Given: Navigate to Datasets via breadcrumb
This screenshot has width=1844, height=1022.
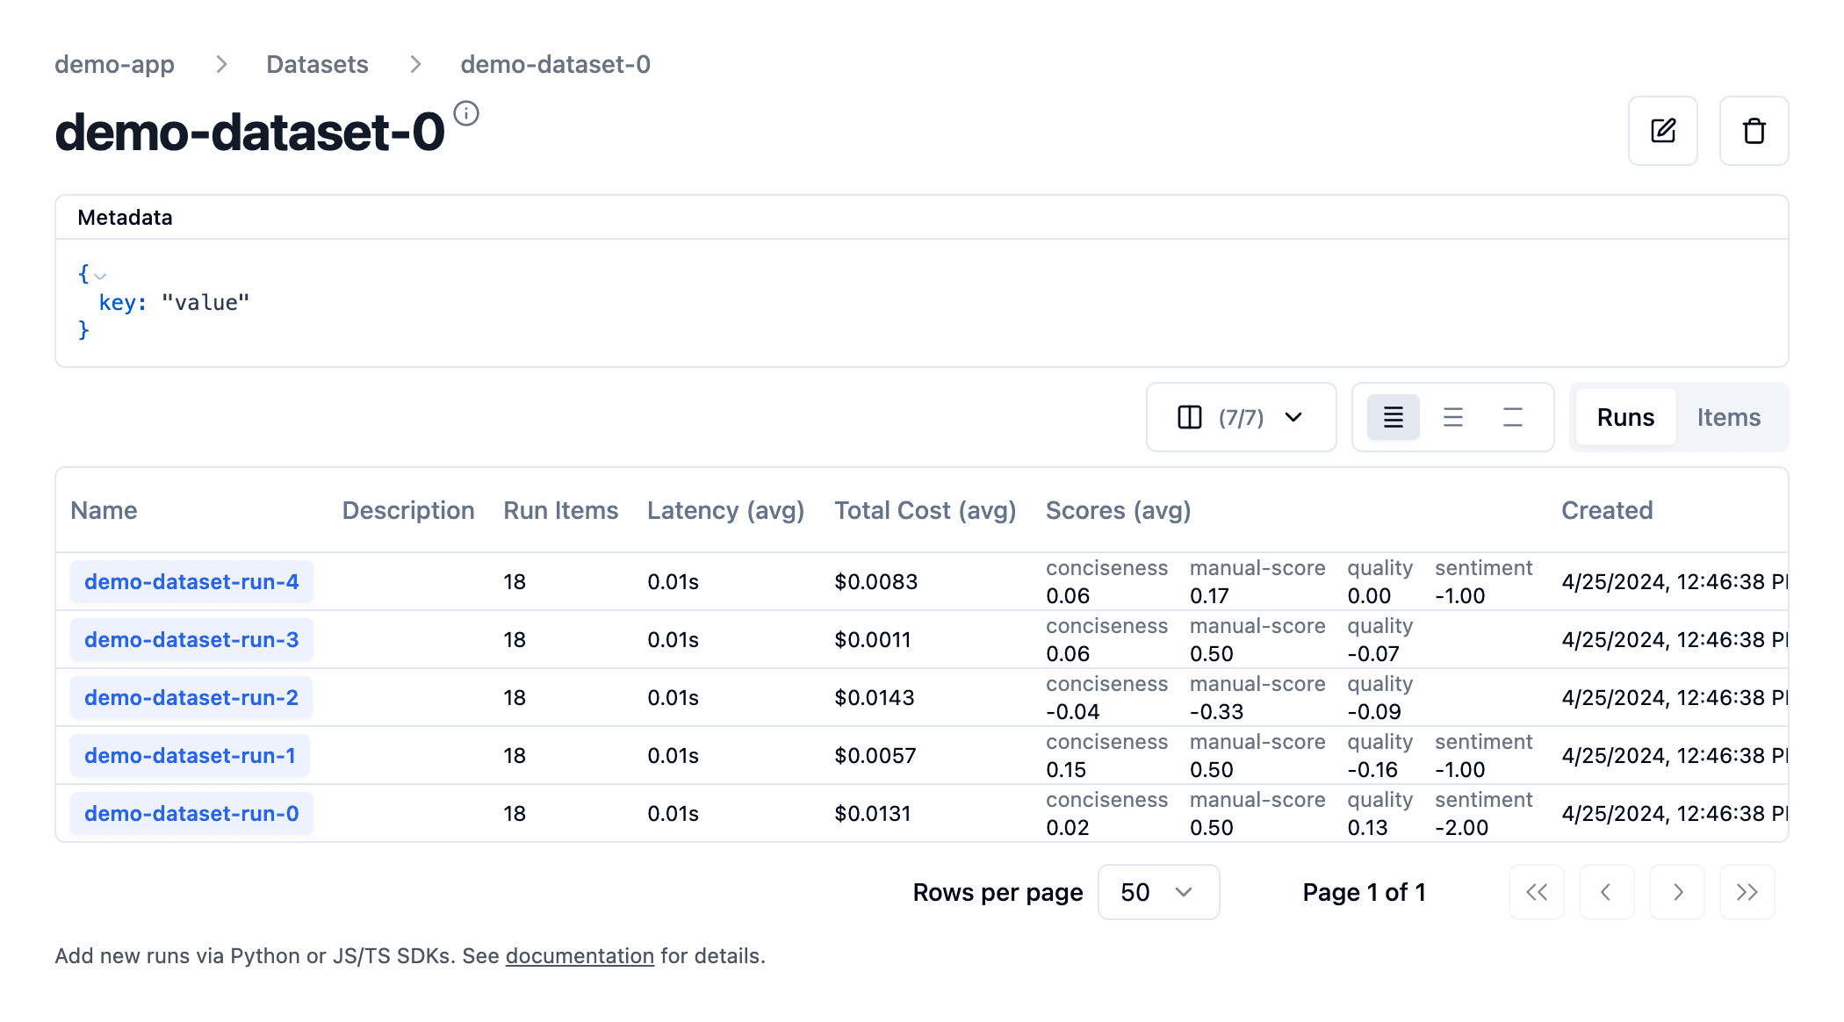Looking at the screenshot, I should coord(316,64).
